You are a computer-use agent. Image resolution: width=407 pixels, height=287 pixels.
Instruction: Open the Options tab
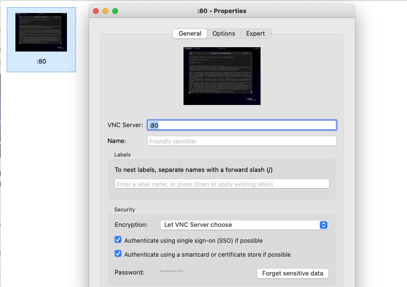tap(223, 33)
